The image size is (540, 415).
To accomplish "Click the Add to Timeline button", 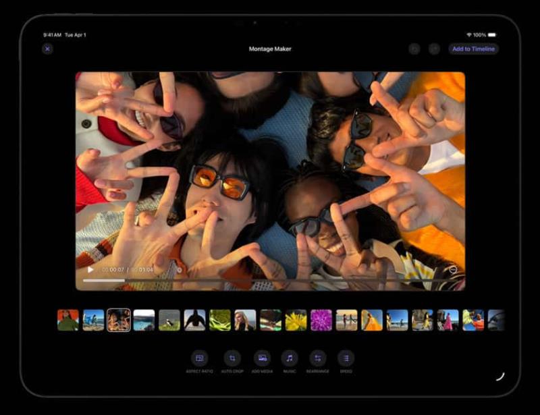I will 473,49.
